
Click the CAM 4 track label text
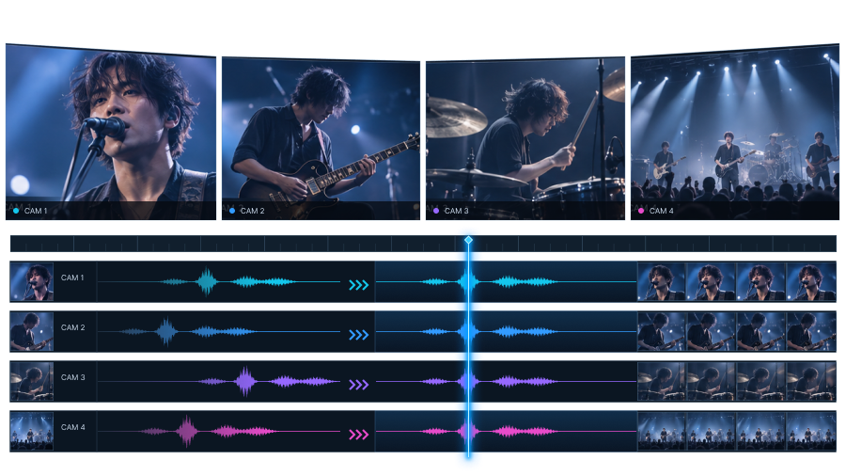click(x=72, y=427)
